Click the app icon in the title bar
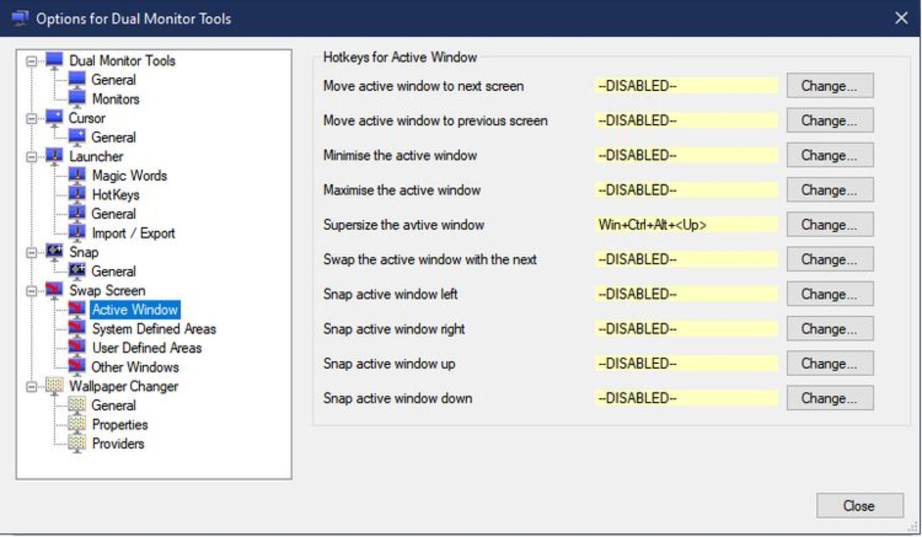Image resolution: width=922 pixels, height=537 pixels. point(20,19)
